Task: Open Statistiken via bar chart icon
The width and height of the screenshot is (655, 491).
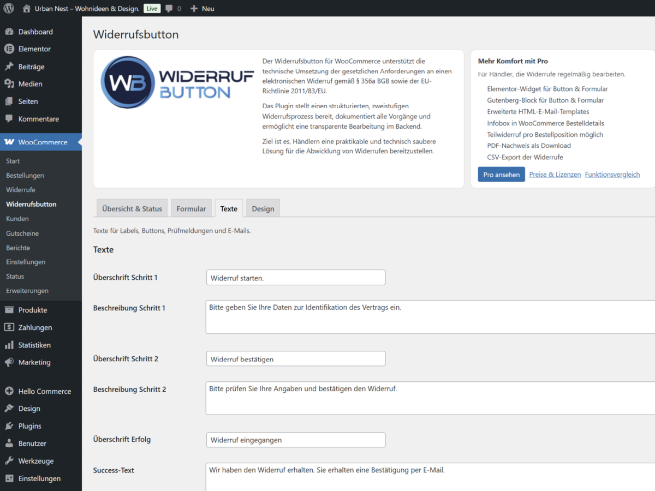Action: tap(9, 345)
